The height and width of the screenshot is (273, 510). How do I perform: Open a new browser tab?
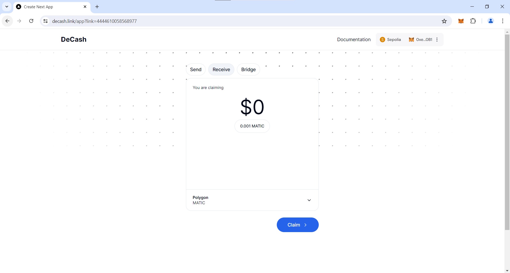pos(97,7)
